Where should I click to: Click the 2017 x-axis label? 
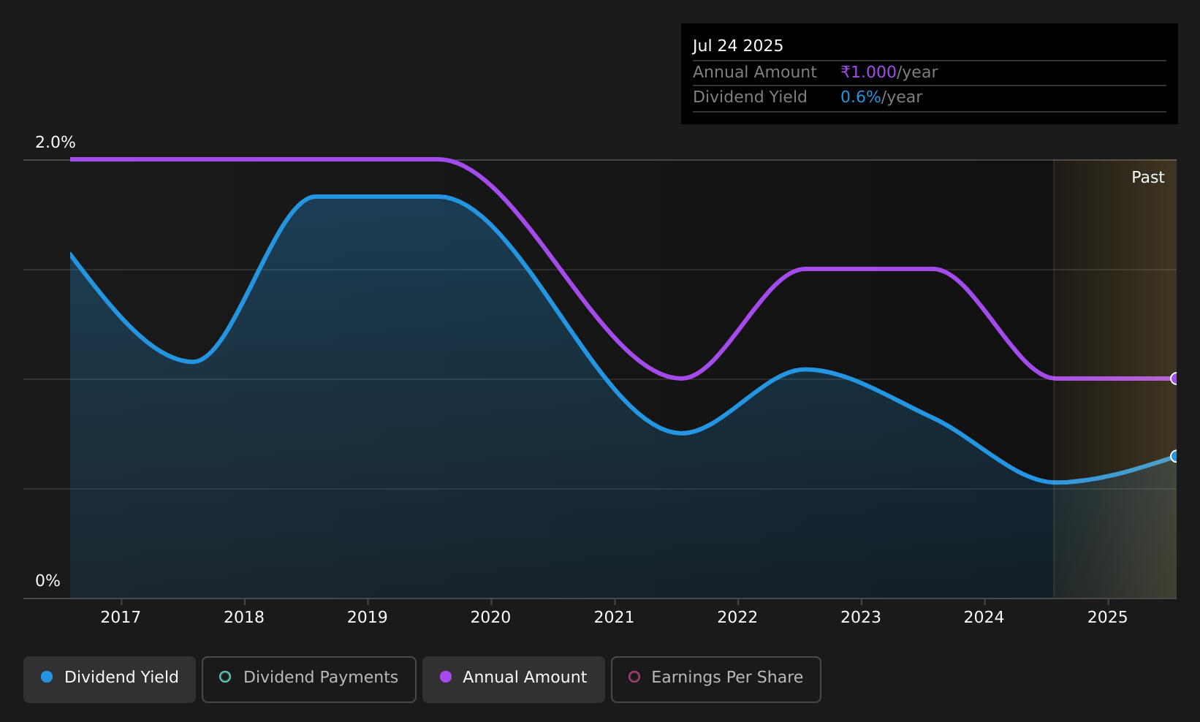point(121,617)
